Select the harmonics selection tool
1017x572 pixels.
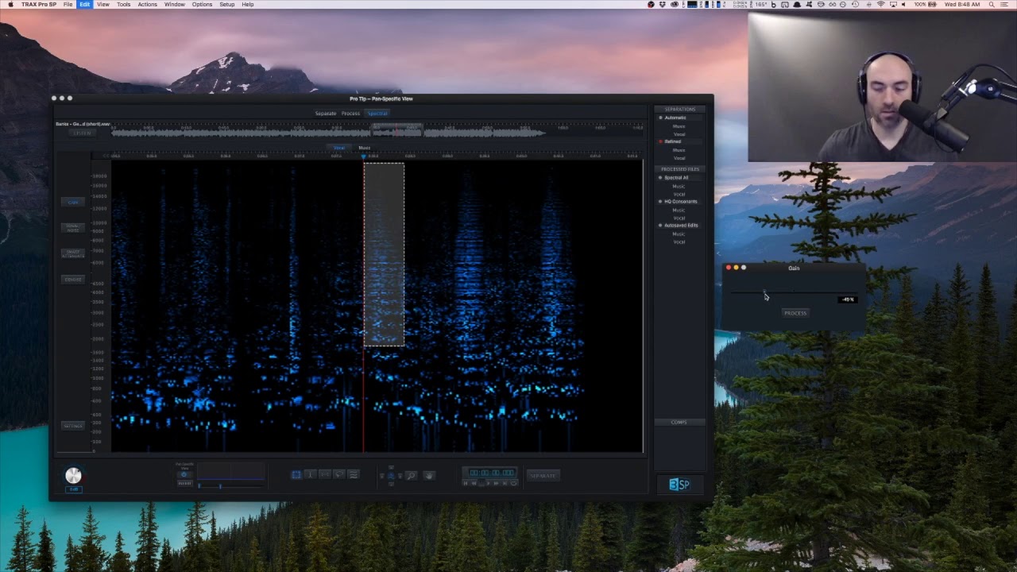click(x=354, y=475)
